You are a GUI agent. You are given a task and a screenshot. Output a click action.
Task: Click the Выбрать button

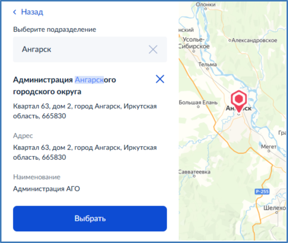click(90, 218)
